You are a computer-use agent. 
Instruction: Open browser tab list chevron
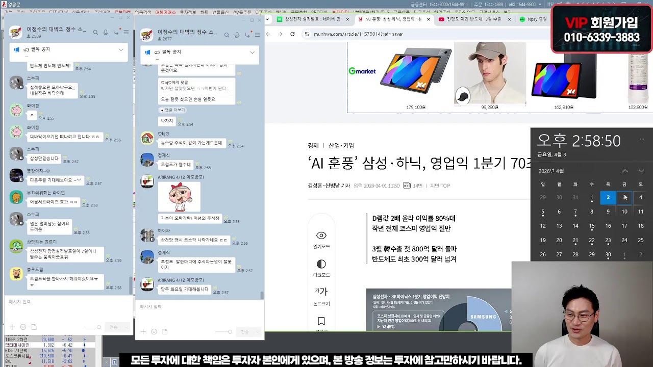tap(268, 19)
